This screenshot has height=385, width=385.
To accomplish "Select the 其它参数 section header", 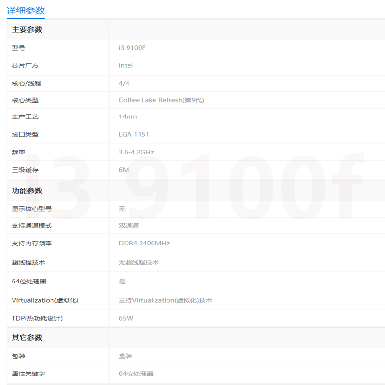I will (27, 338).
